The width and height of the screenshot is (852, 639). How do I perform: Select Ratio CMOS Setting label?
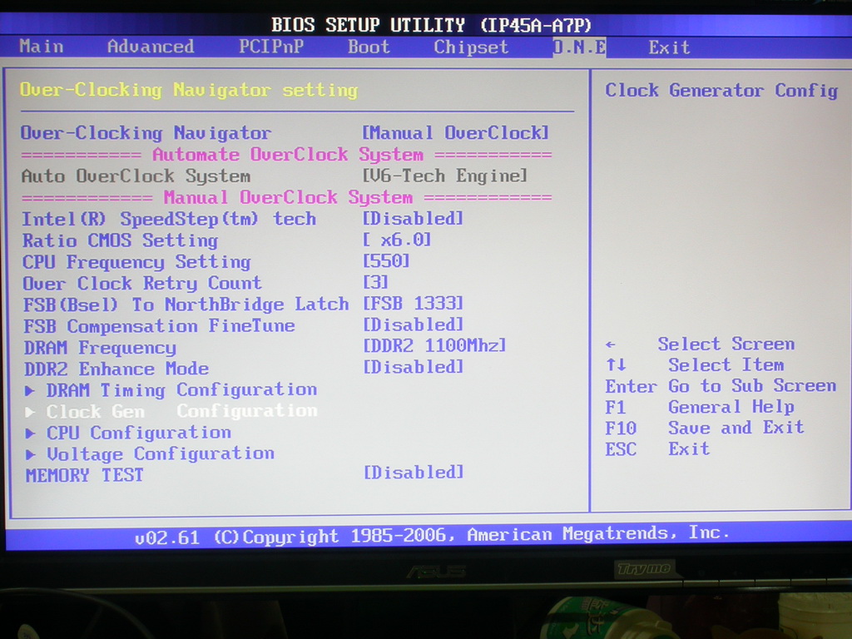point(120,240)
